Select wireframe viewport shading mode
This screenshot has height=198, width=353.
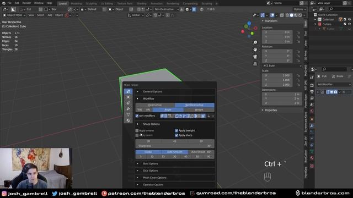tap(287, 15)
